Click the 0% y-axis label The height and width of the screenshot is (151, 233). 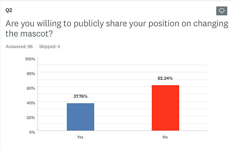32,132
